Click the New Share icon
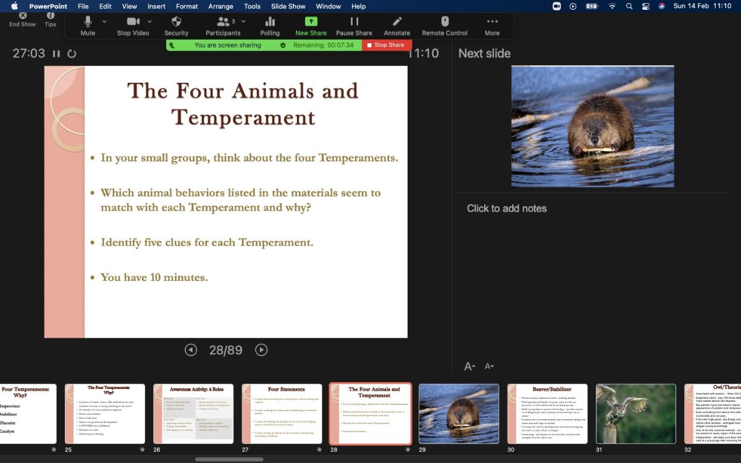 point(311,22)
